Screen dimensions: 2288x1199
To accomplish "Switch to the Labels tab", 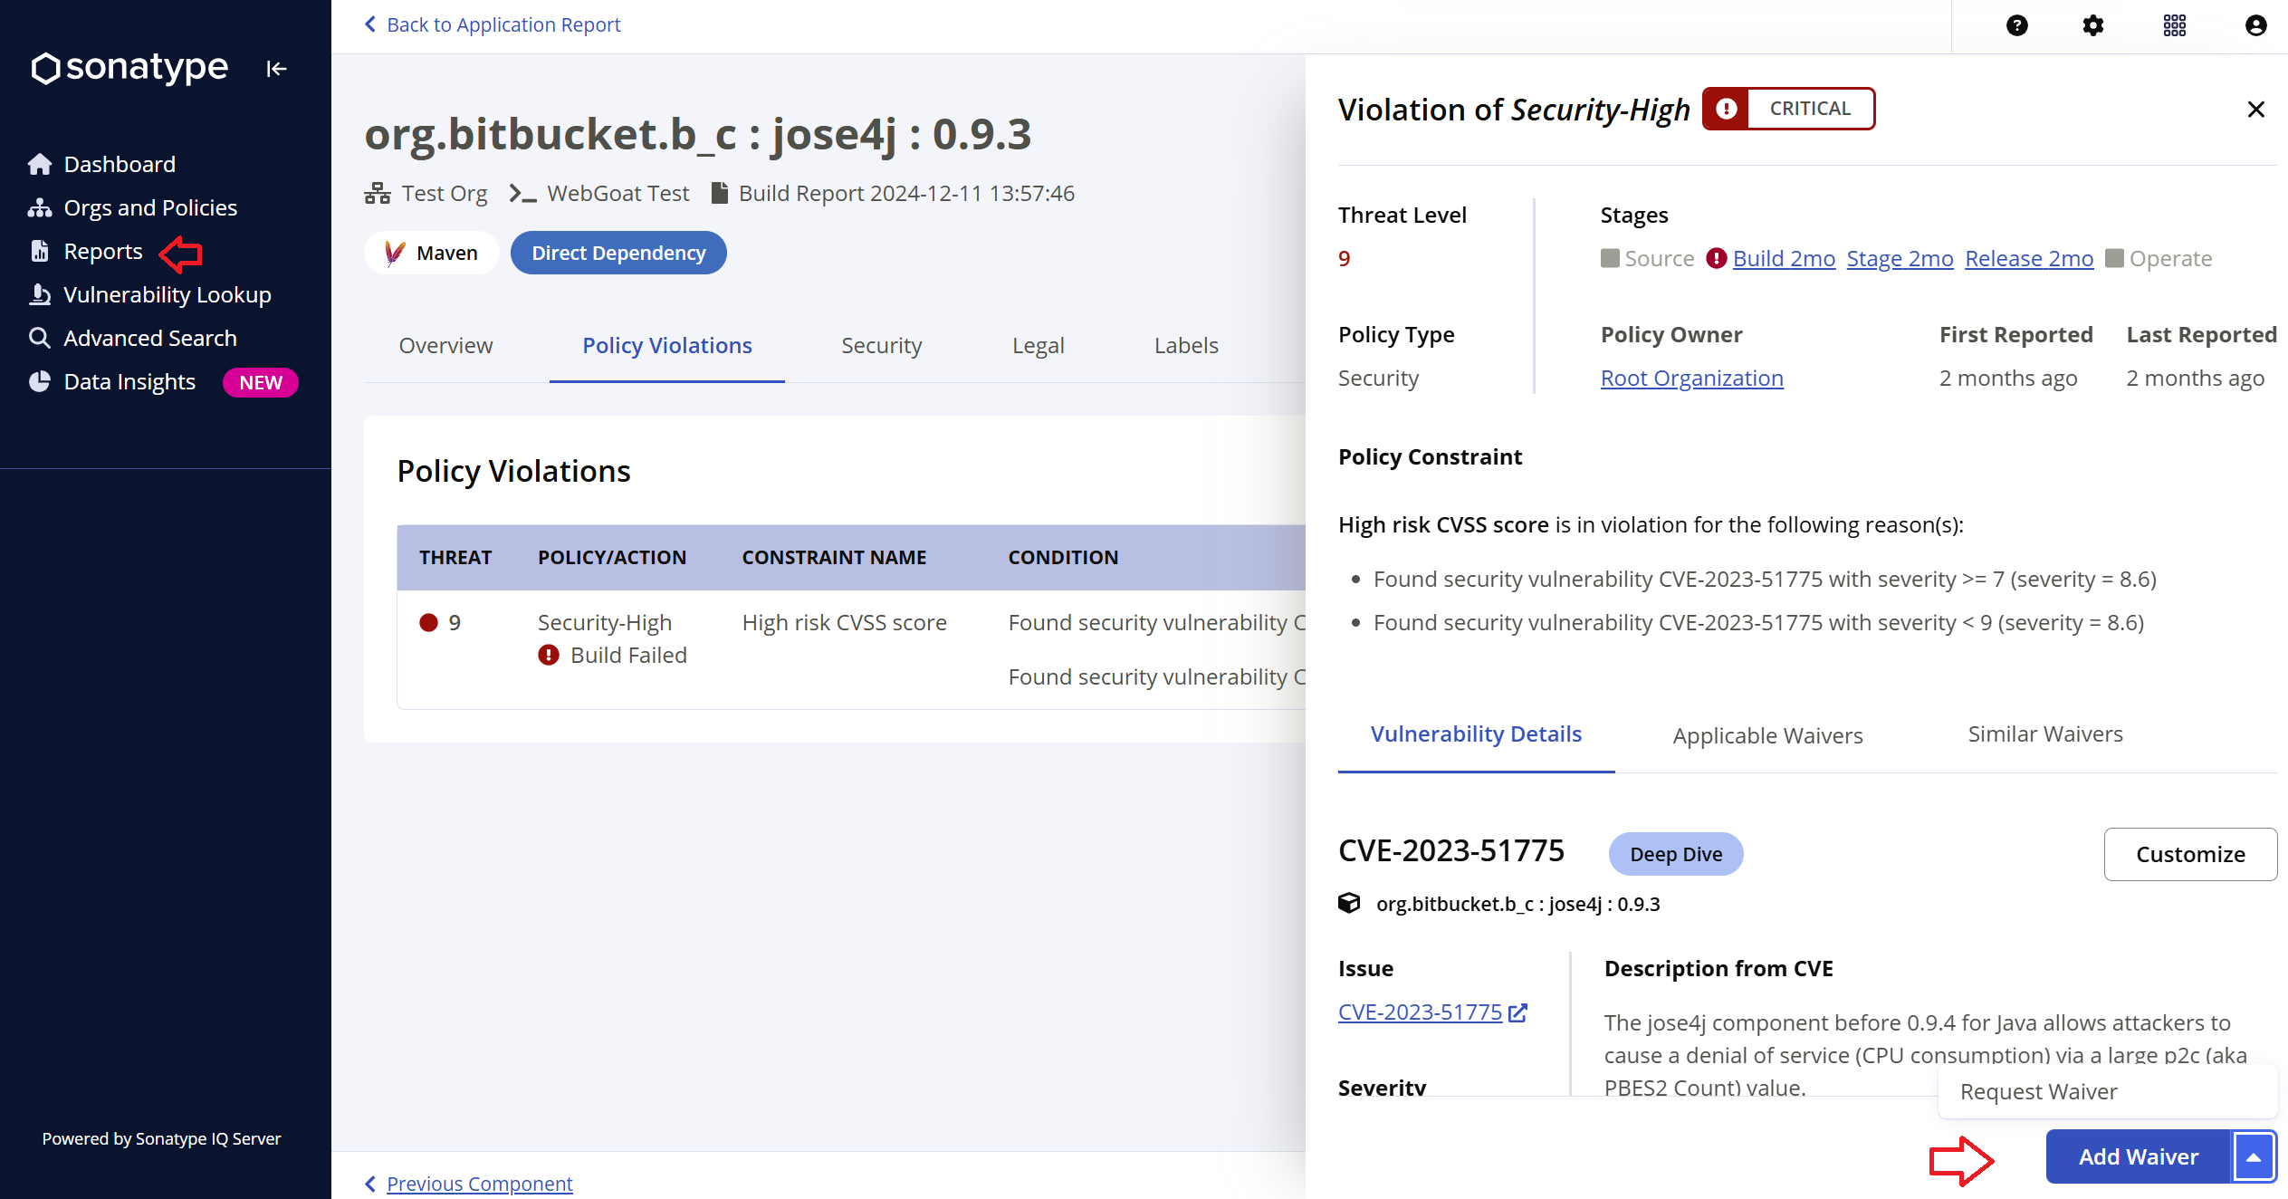I will (x=1185, y=345).
